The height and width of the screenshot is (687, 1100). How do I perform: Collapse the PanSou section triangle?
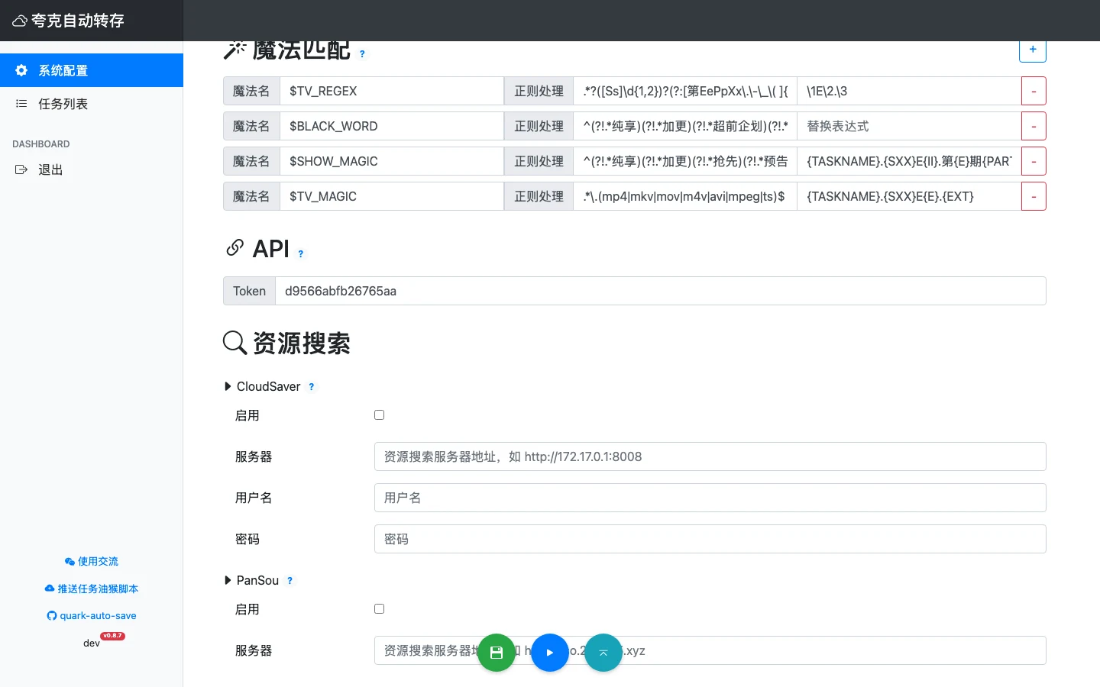pos(228,580)
